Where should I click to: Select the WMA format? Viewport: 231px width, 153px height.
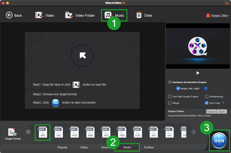(x=90, y=132)
